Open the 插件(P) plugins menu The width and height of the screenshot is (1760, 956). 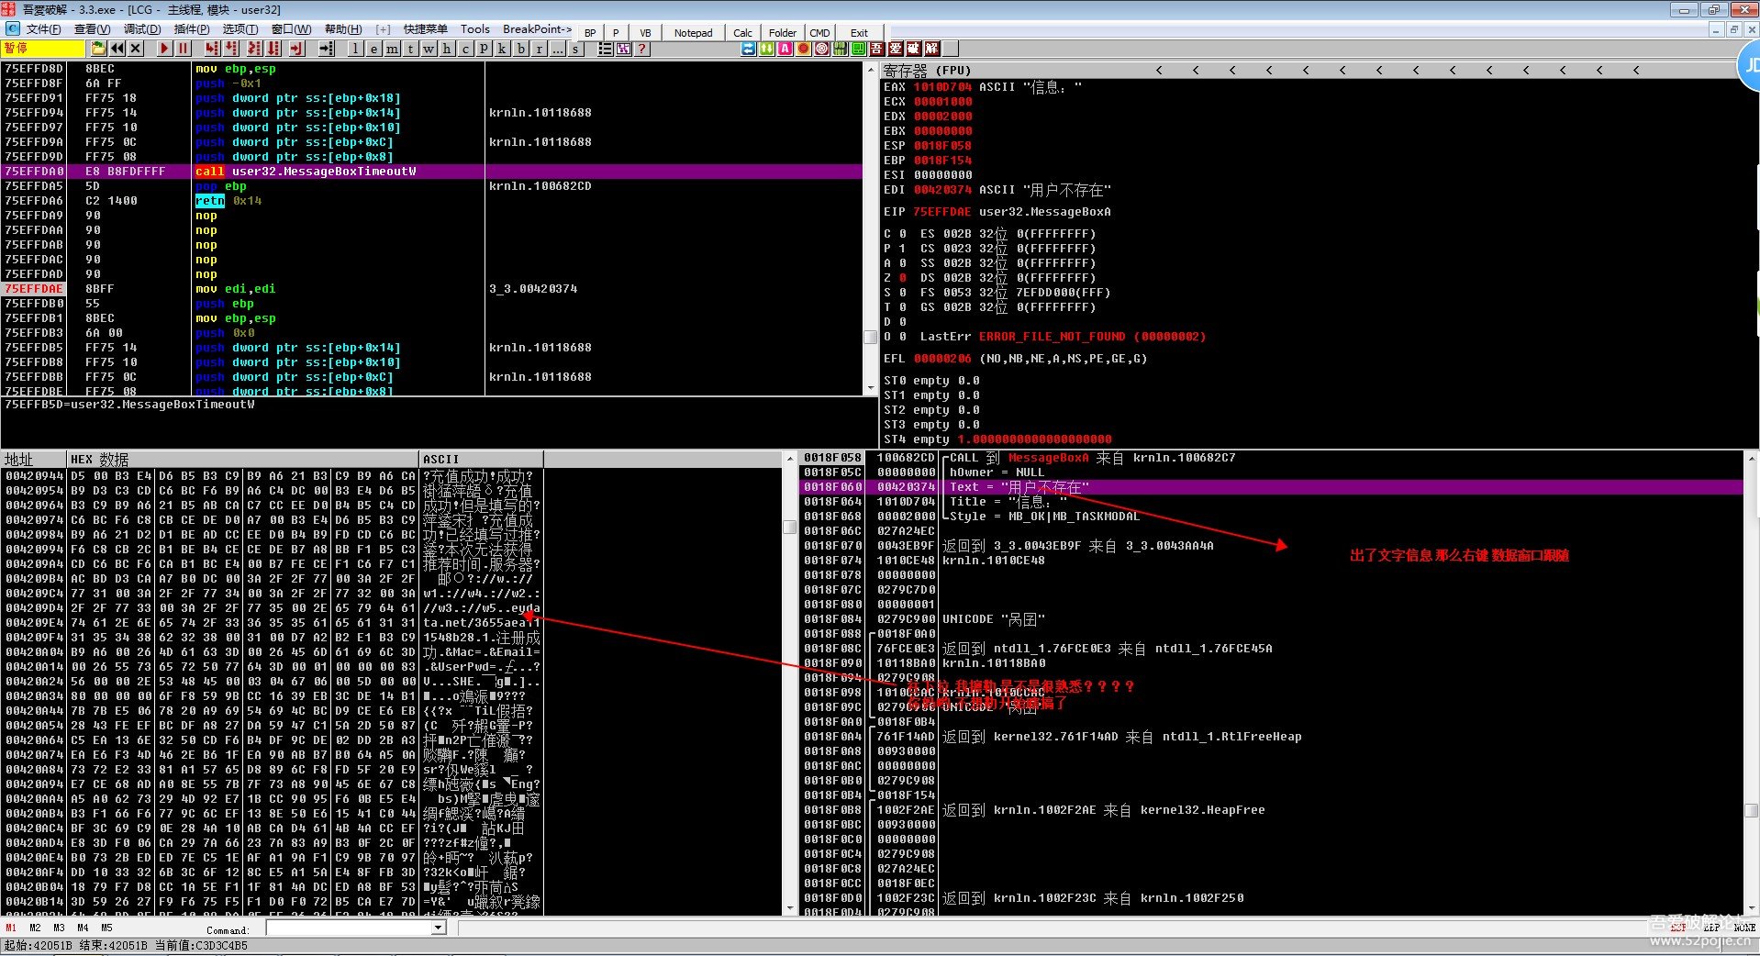(191, 29)
